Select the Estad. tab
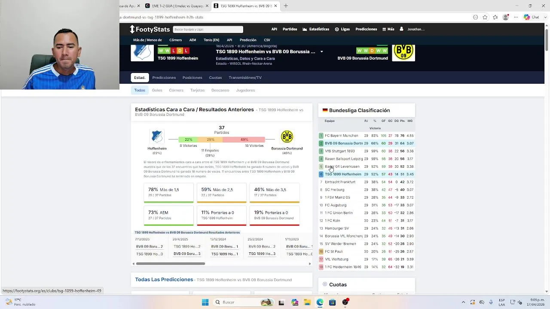Screen dimensions: 550x309 [x=140, y=78]
